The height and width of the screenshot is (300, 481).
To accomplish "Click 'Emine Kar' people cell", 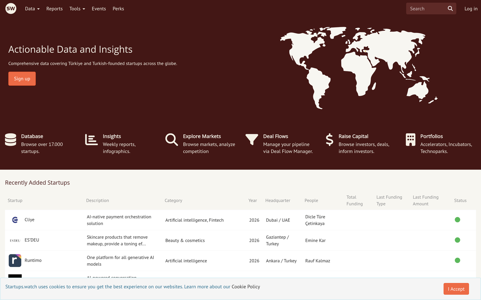I will click(315, 240).
